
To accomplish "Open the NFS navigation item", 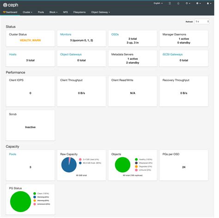I will coord(65,12).
